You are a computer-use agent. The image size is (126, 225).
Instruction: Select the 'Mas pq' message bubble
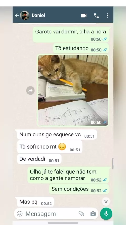coord(35,202)
